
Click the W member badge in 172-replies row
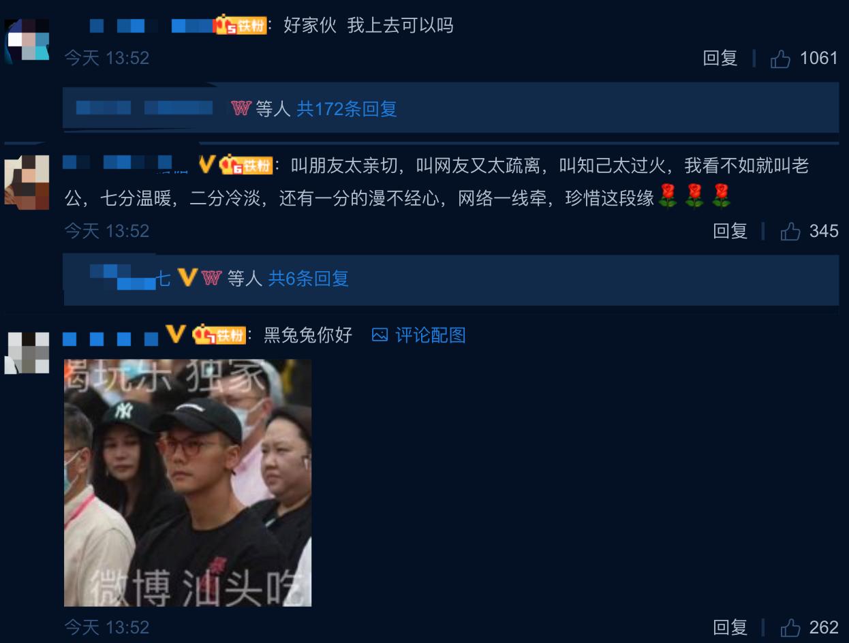point(241,108)
